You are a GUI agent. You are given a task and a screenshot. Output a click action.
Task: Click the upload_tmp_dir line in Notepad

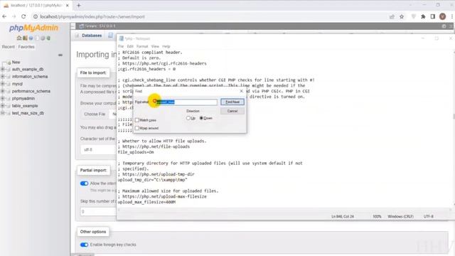[x=152, y=180]
